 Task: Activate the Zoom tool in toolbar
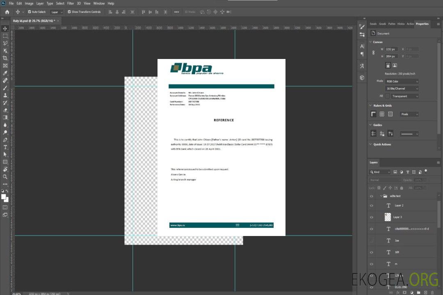(x=5, y=177)
